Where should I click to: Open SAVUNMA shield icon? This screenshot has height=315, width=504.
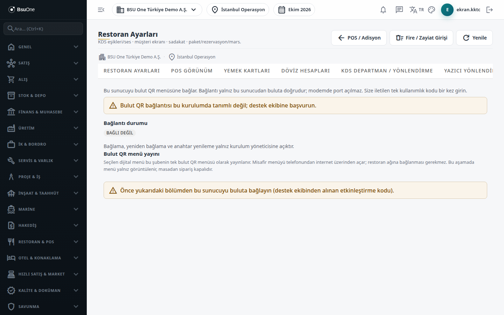[x=11, y=307]
